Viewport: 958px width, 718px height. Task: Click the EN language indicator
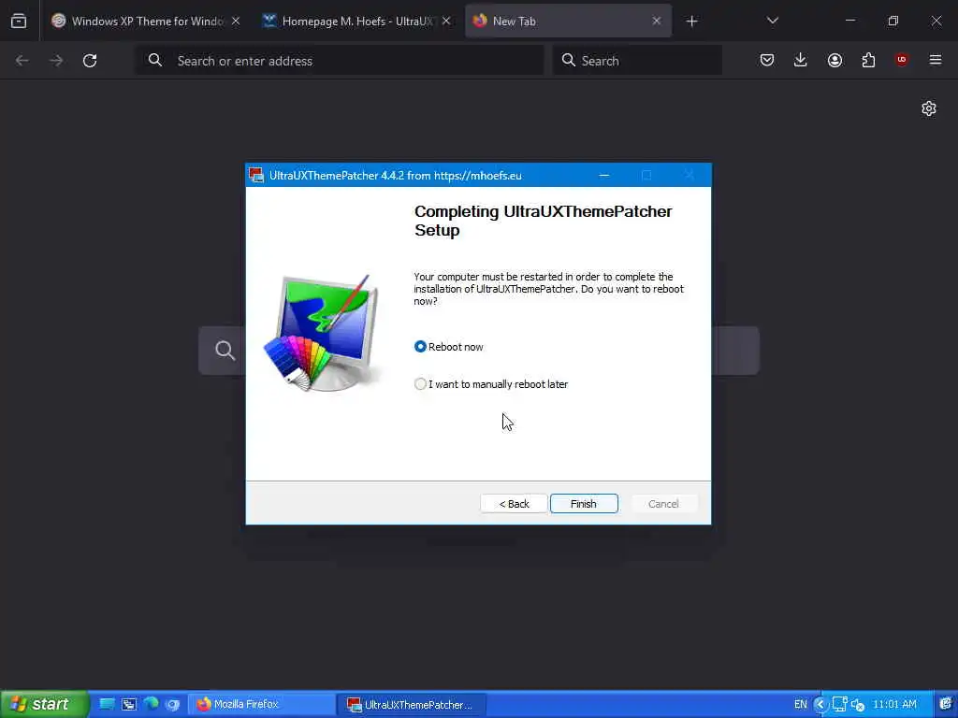(x=801, y=705)
